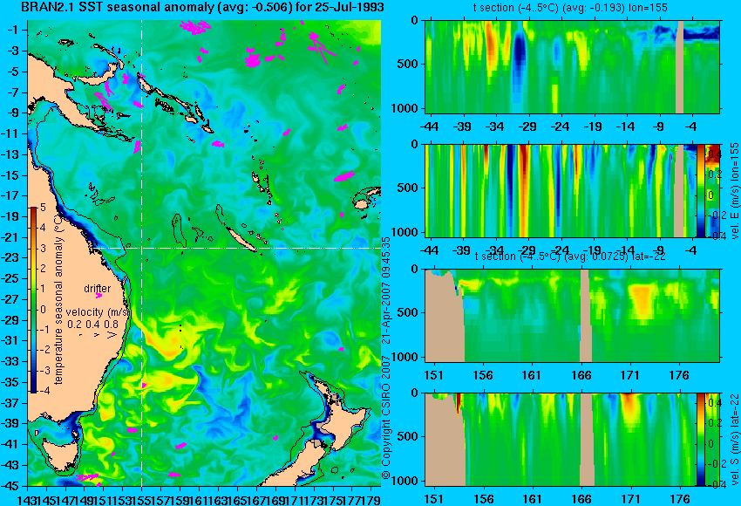This screenshot has height=506, width=741.
Task: Click the '0.2 0.4 0.8' velocity scale values
Action: [x=92, y=325]
